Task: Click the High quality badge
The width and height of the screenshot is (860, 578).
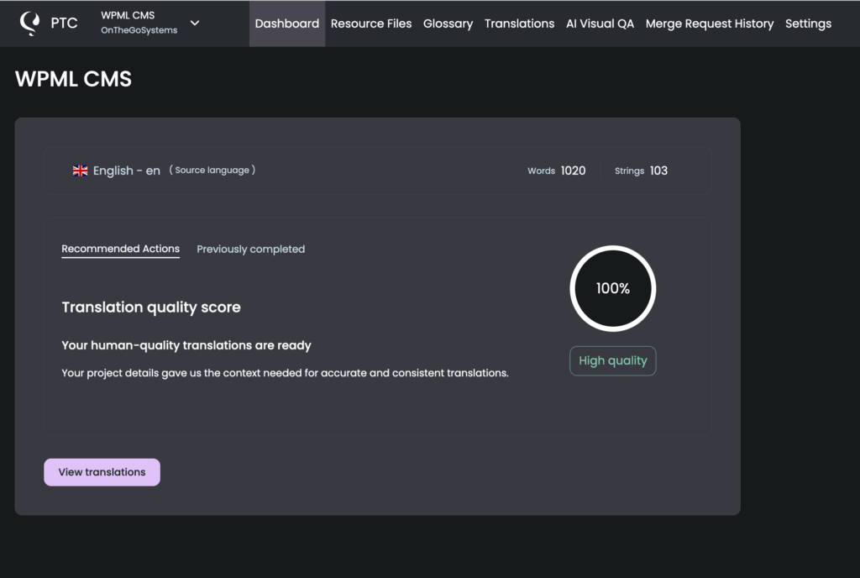Action: 612,361
